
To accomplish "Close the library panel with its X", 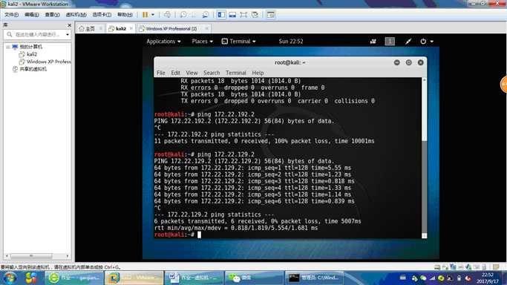I will pyautogui.click(x=69, y=25).
